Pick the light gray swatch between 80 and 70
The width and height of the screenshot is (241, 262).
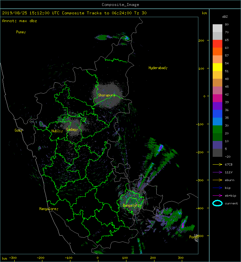click(217, 28)
